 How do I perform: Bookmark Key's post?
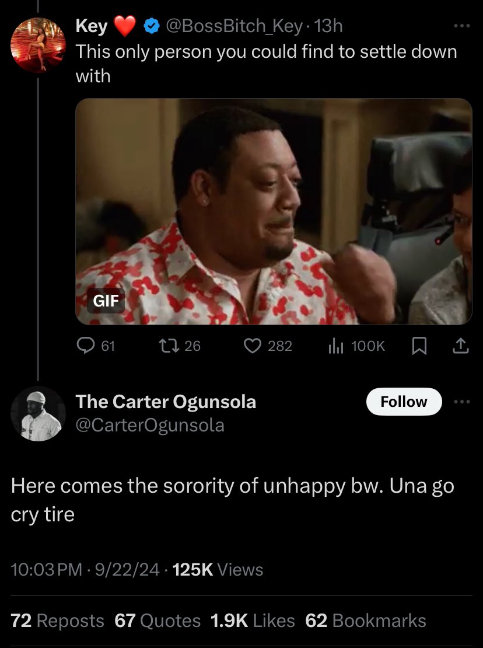tap(418, 346)
